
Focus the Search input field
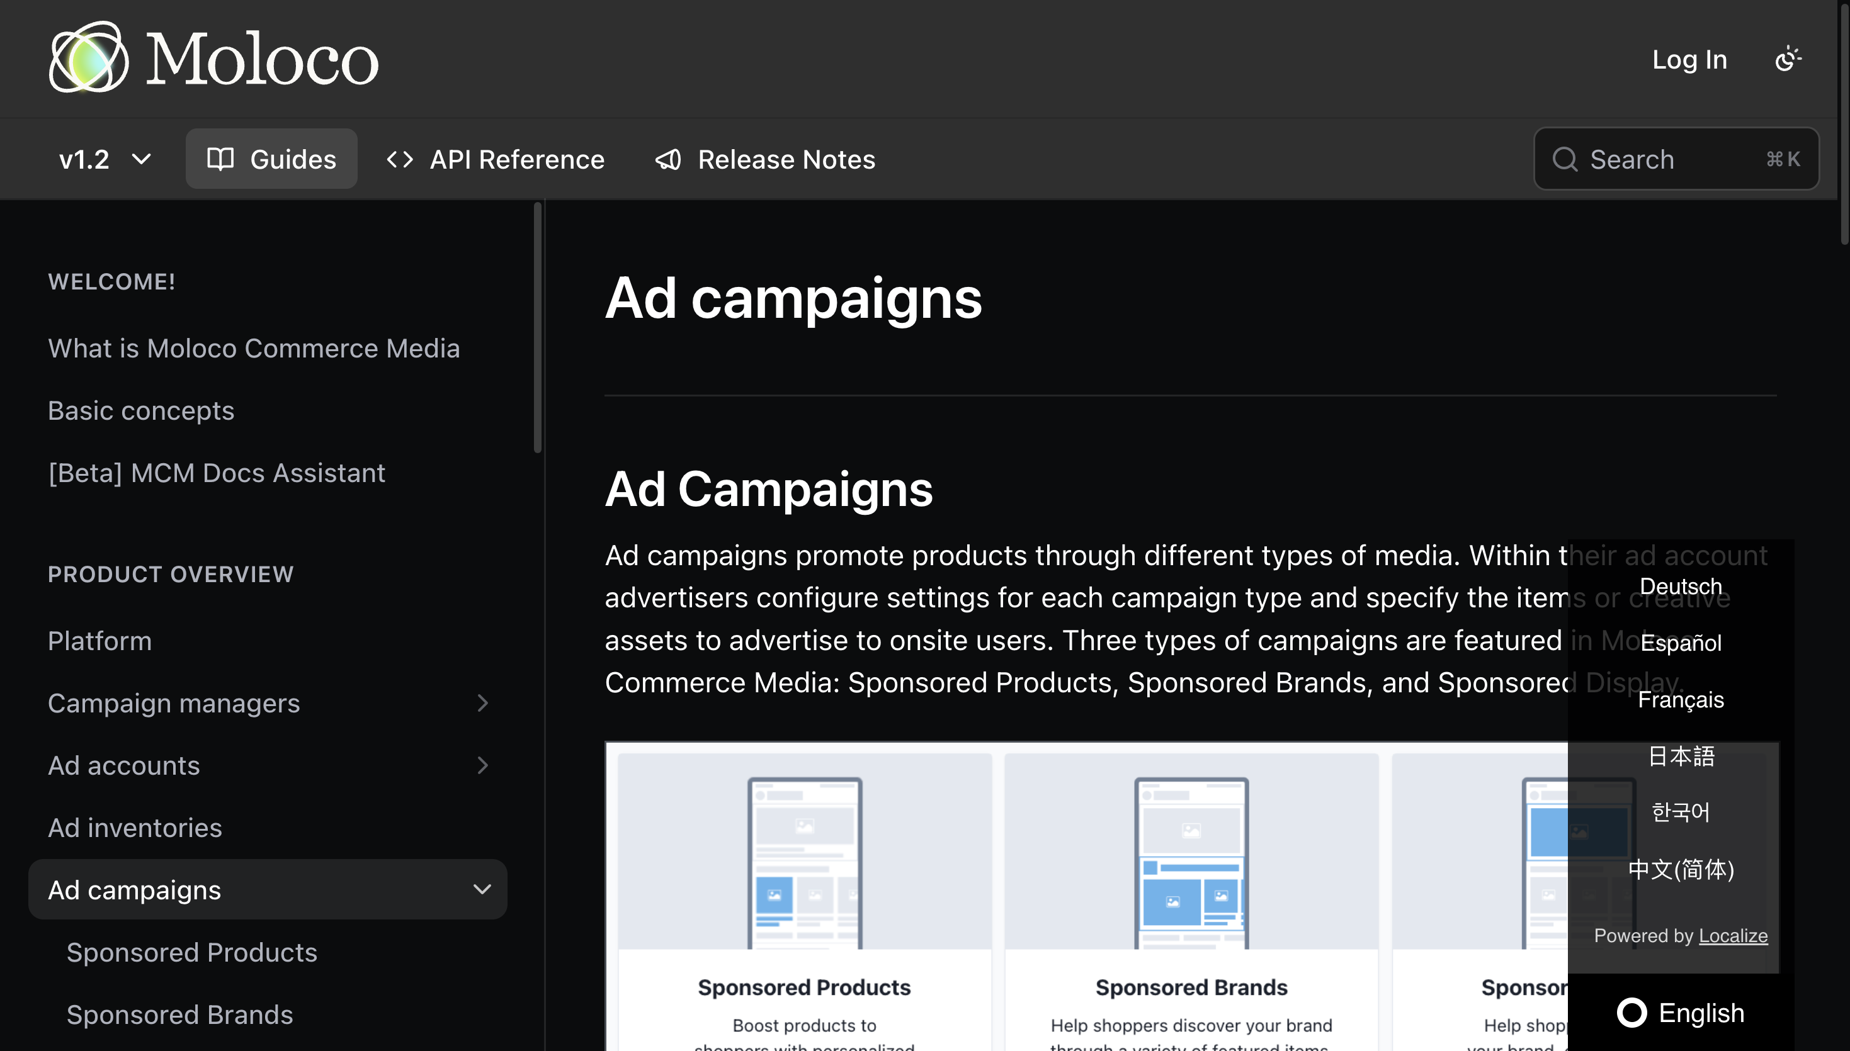(1676, 159)
